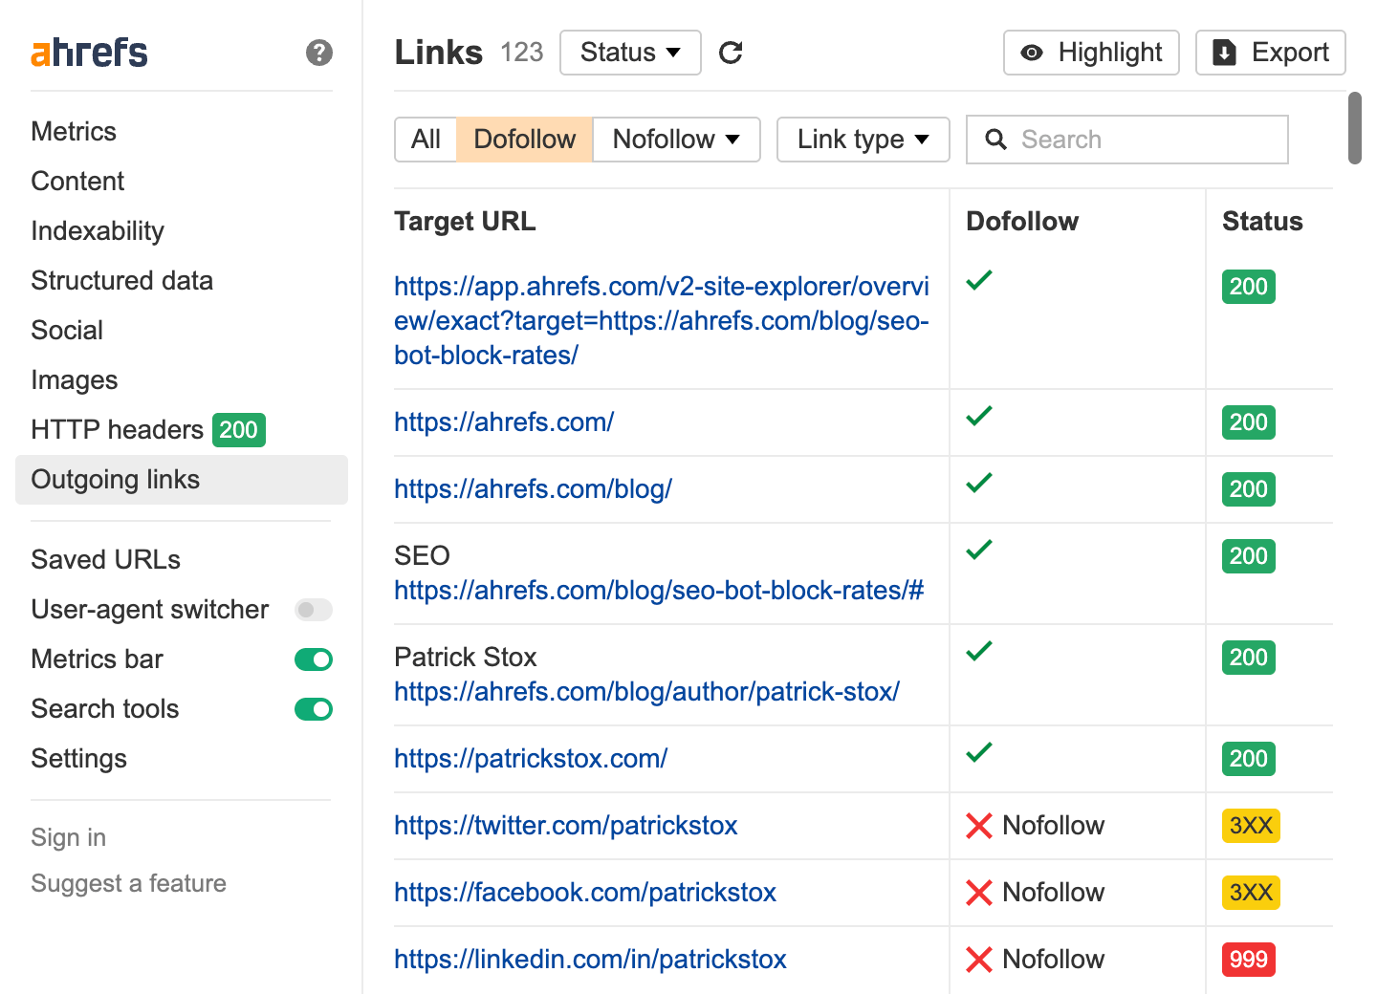
Task: Click the 999 status badge for LinkedIn
Action: (x=1248, y=960)
